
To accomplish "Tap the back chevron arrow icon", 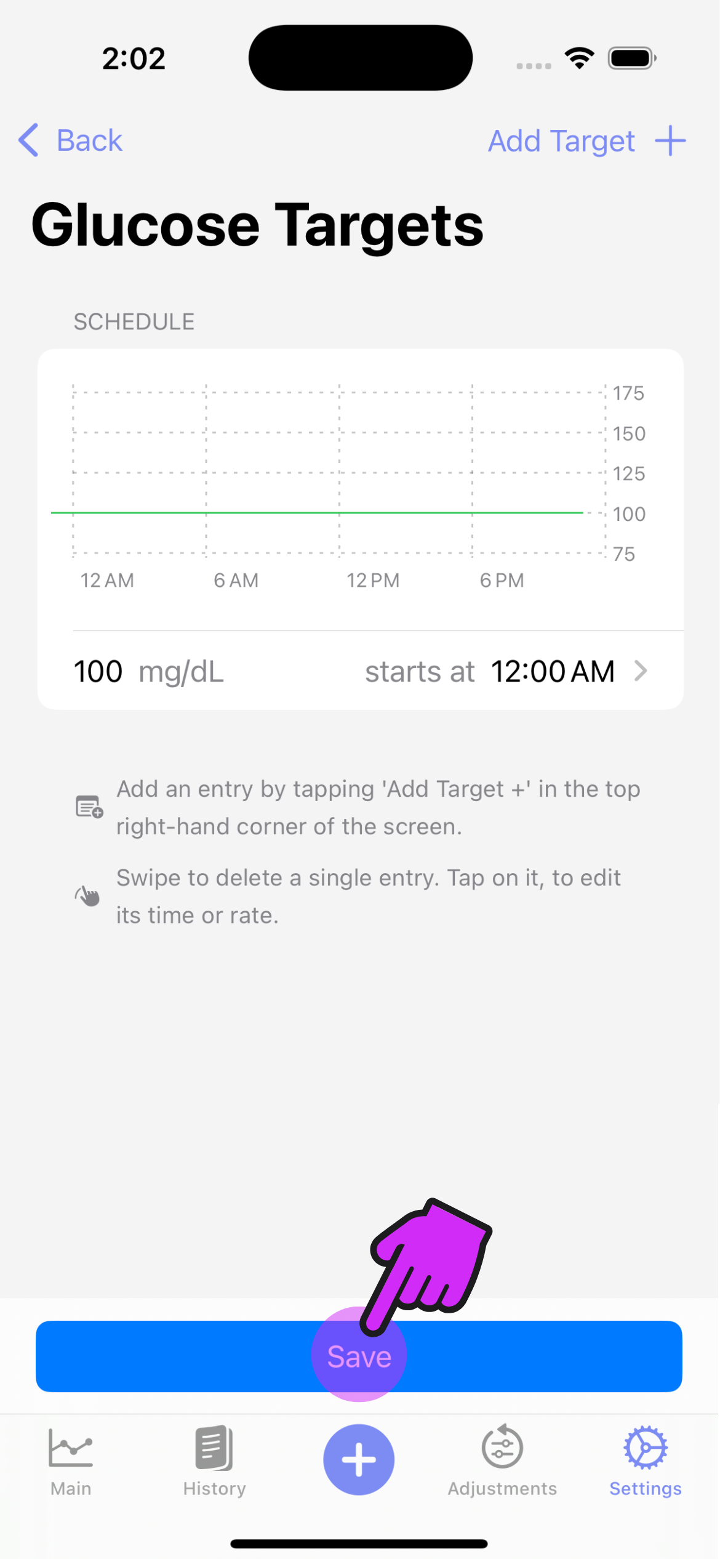I will tap(29, 140).
